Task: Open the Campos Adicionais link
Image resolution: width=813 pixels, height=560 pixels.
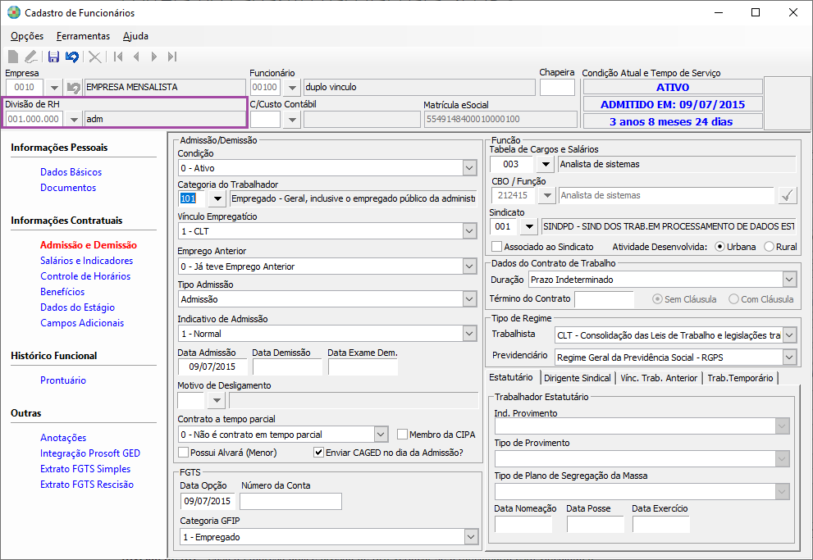Action: [82, 323]
